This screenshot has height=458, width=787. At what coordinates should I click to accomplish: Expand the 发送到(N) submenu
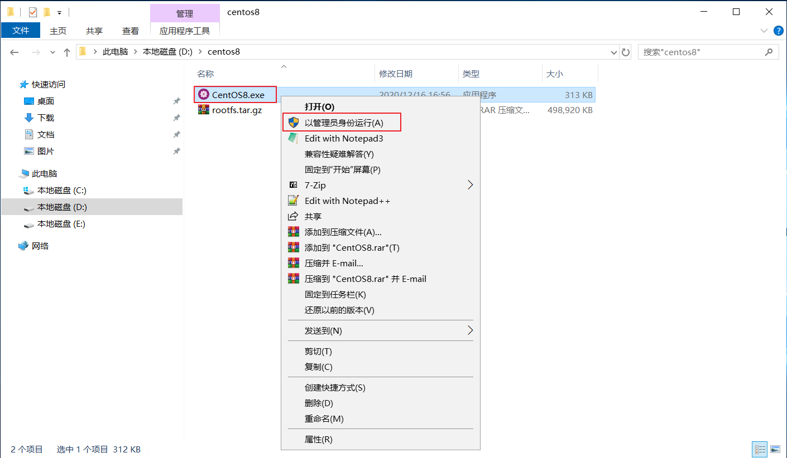click(470, 330)
